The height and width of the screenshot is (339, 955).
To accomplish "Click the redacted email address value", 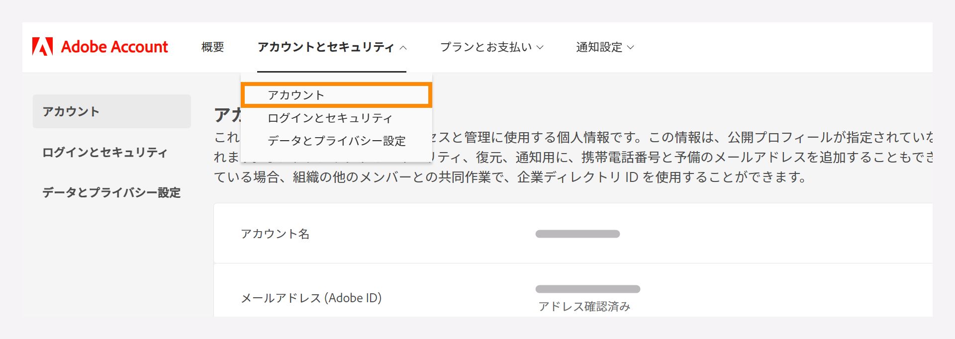I will coord(587,289).
